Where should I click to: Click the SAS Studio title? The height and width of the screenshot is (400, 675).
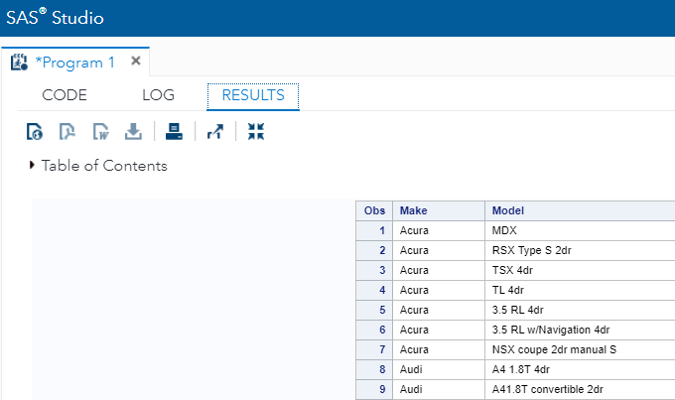[55, 18]
